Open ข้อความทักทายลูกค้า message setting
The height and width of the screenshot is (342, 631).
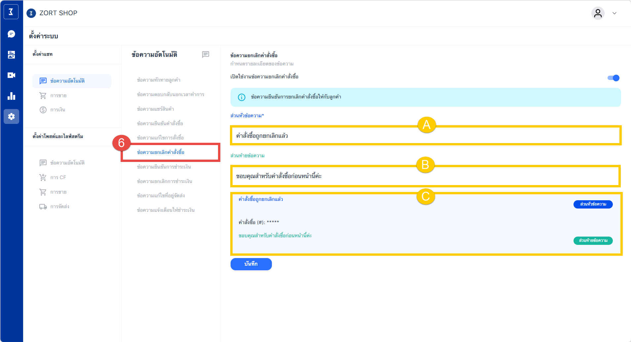click(x=159, y=80)
